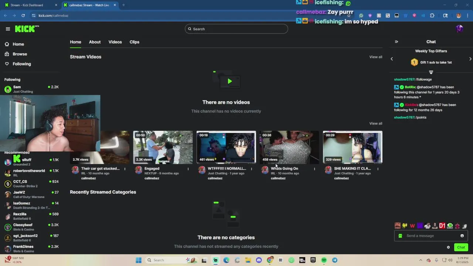The image size is (473, 266).
Task: Open options for Whats Going On clip
Action: point(314,169)
